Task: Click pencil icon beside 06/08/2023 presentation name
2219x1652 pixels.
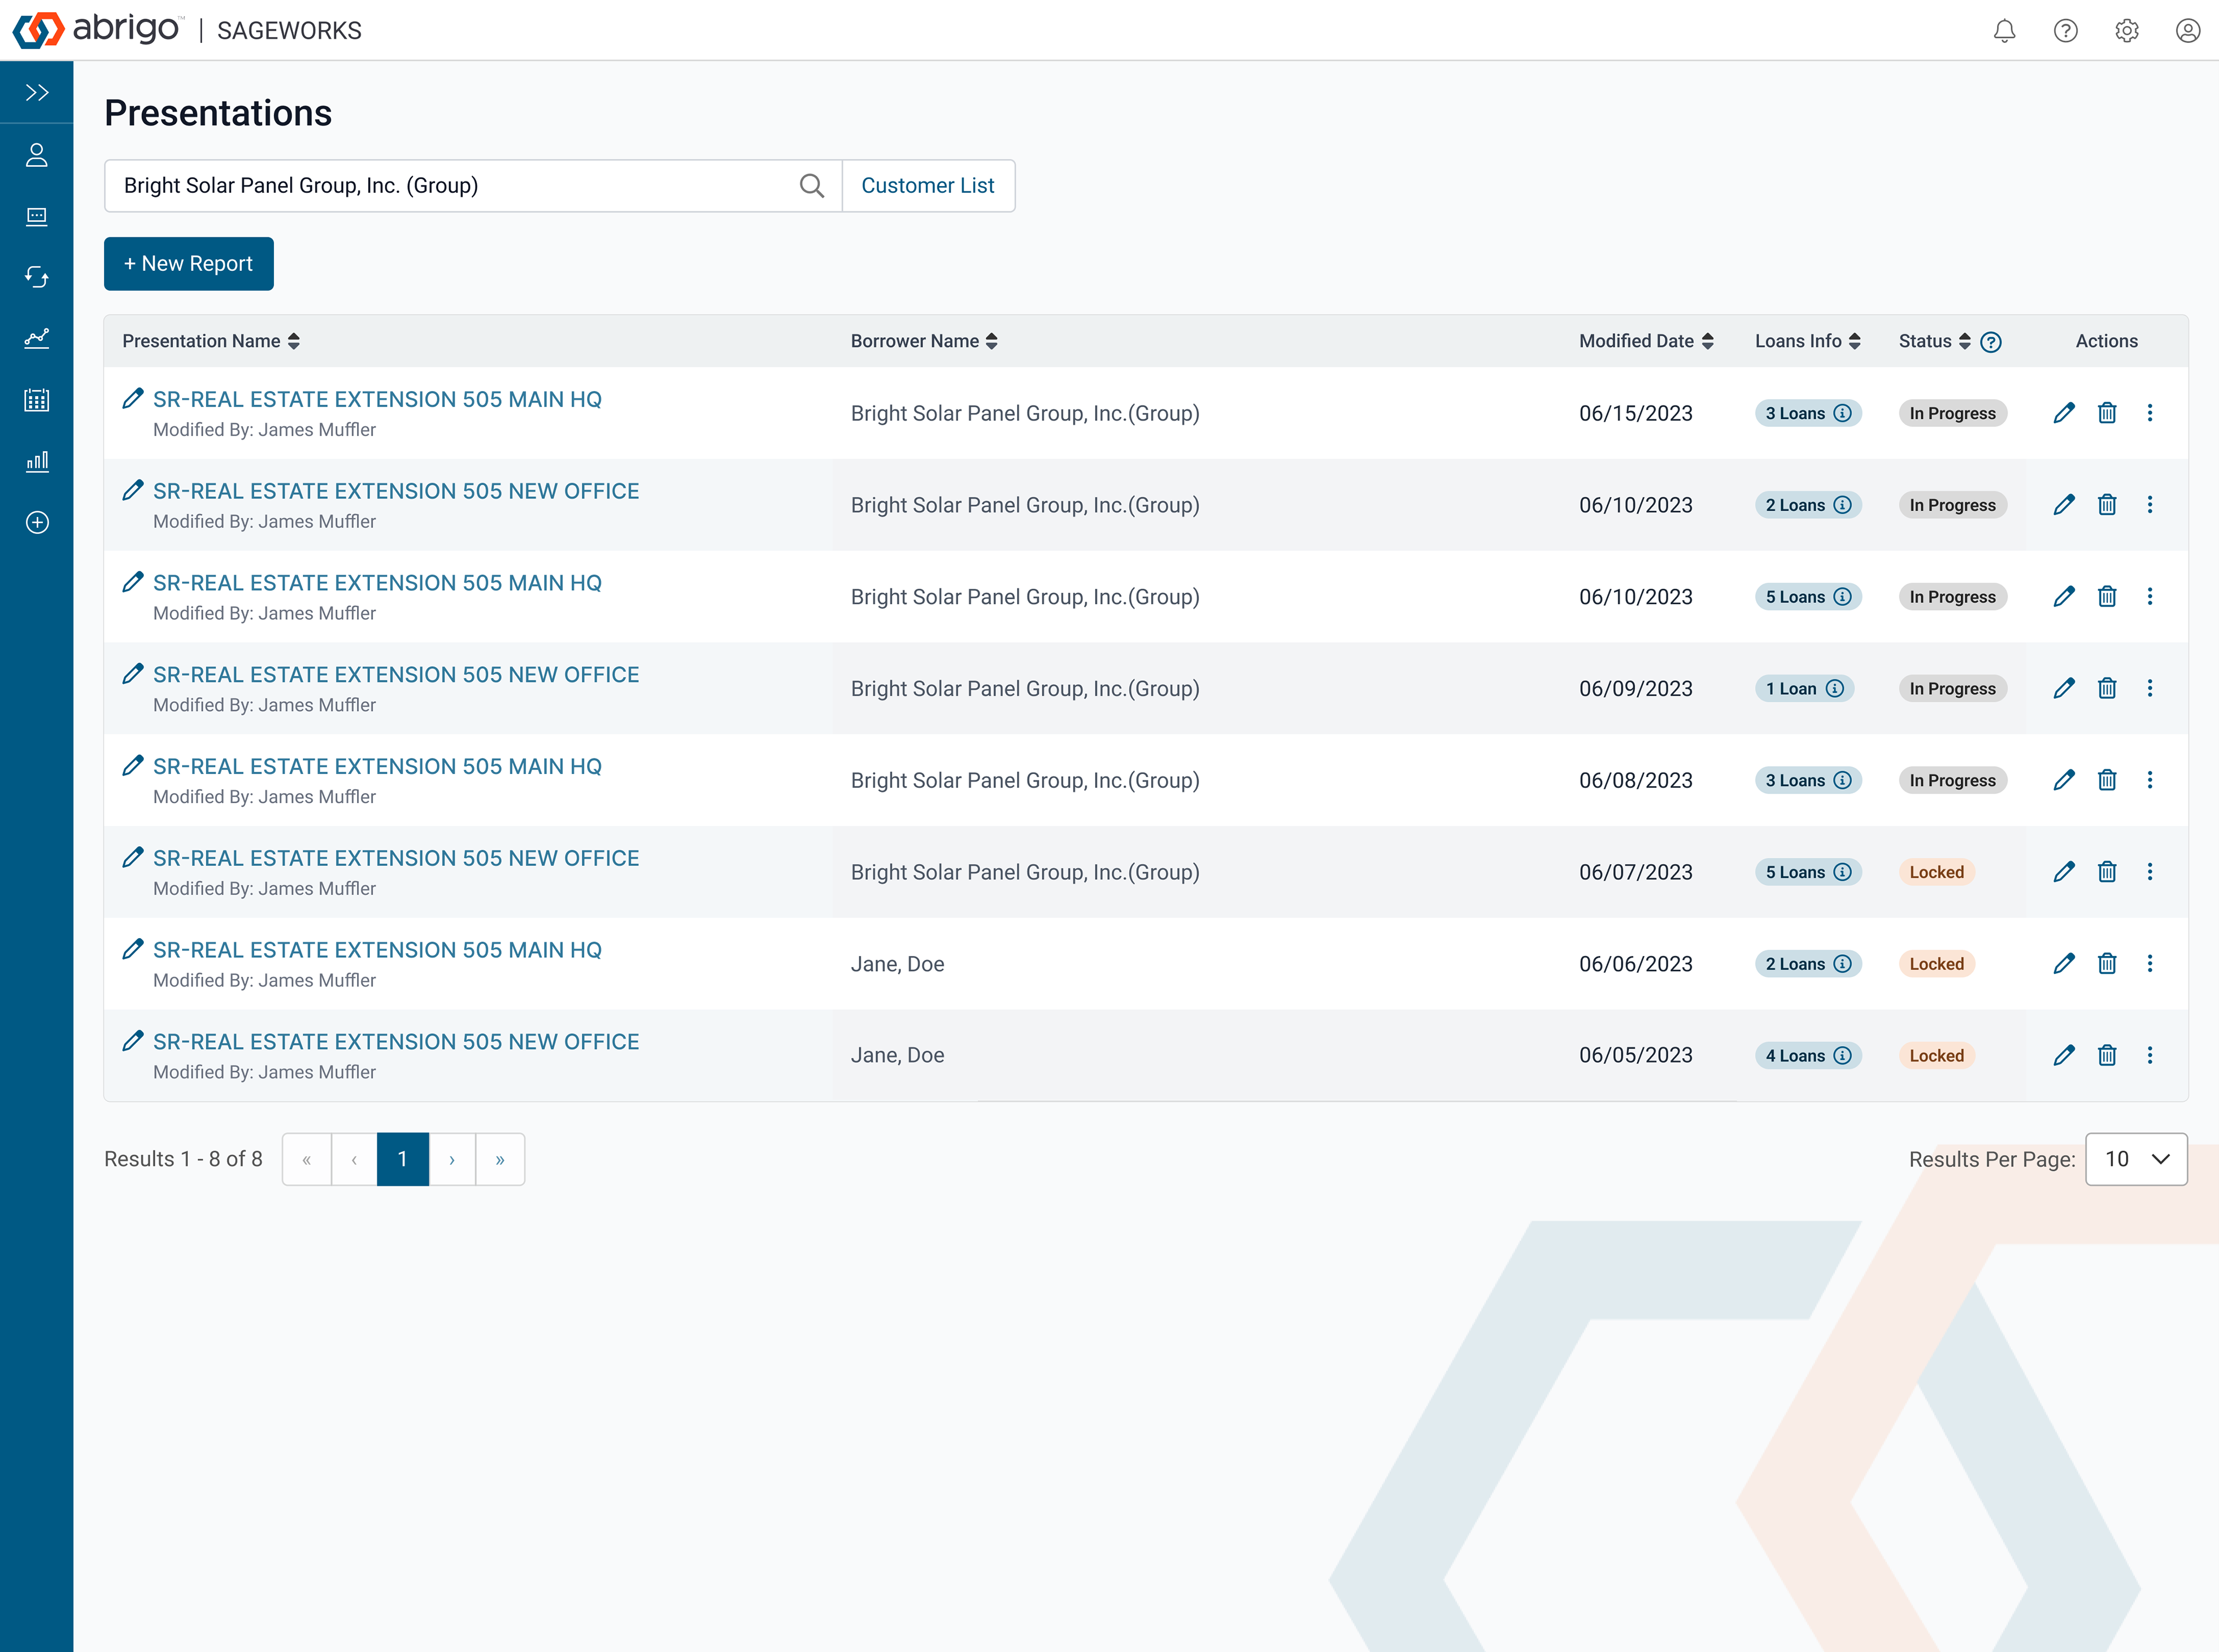Action: pyautogui.click(x=132, y=766)
